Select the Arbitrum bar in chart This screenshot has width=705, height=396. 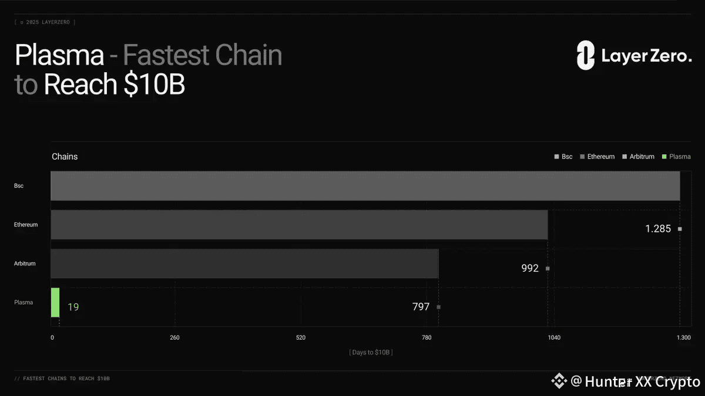[x=244, y=263]
